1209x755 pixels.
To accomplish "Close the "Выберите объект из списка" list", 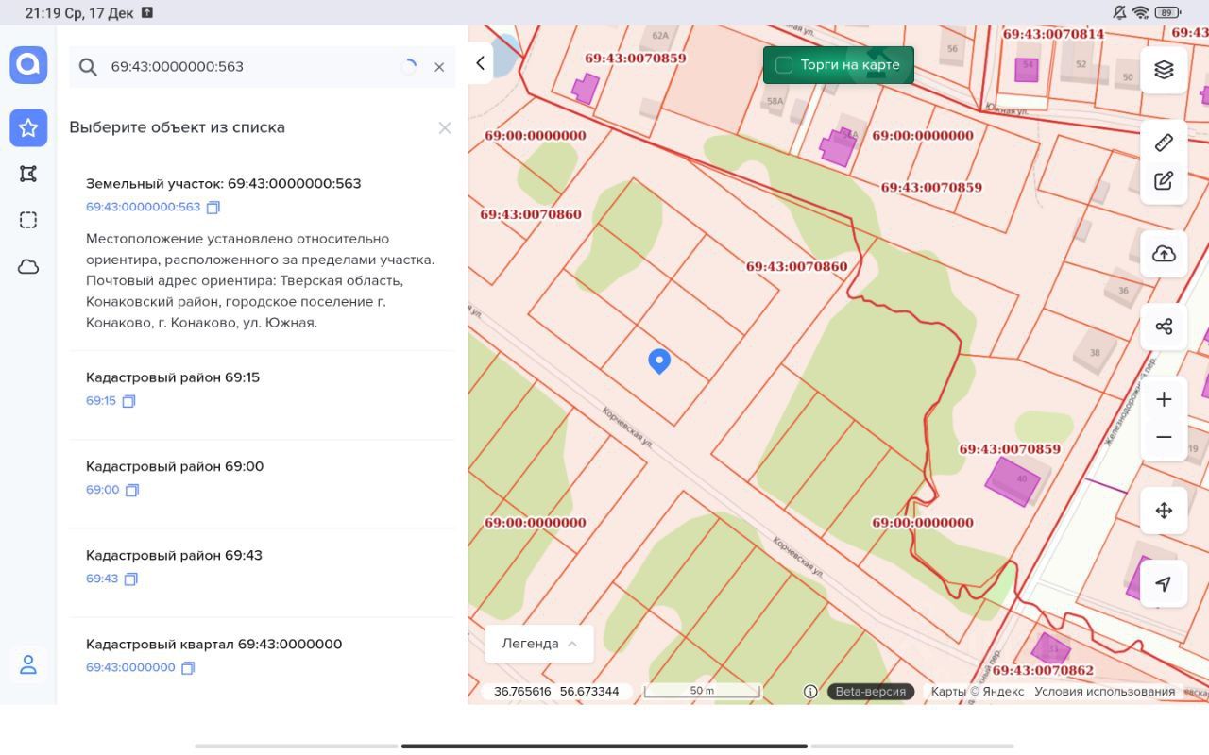I will pos(445,127).
